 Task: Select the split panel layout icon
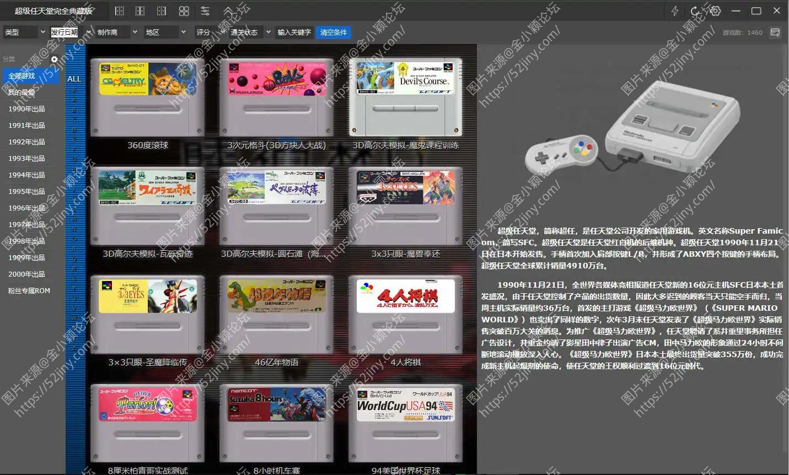[x=139, y=10]
